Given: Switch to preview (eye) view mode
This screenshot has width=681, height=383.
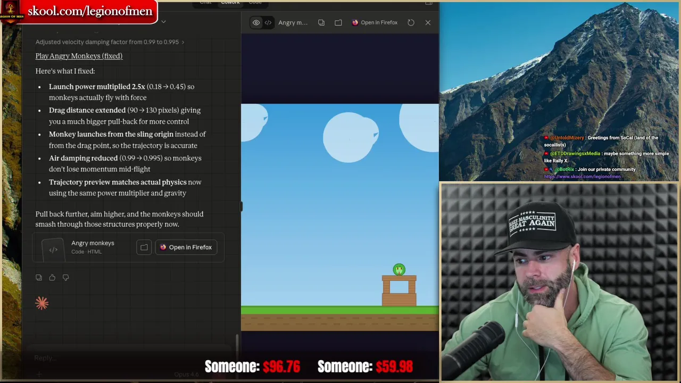Looking at the screenshot, I should coord(256,22).
